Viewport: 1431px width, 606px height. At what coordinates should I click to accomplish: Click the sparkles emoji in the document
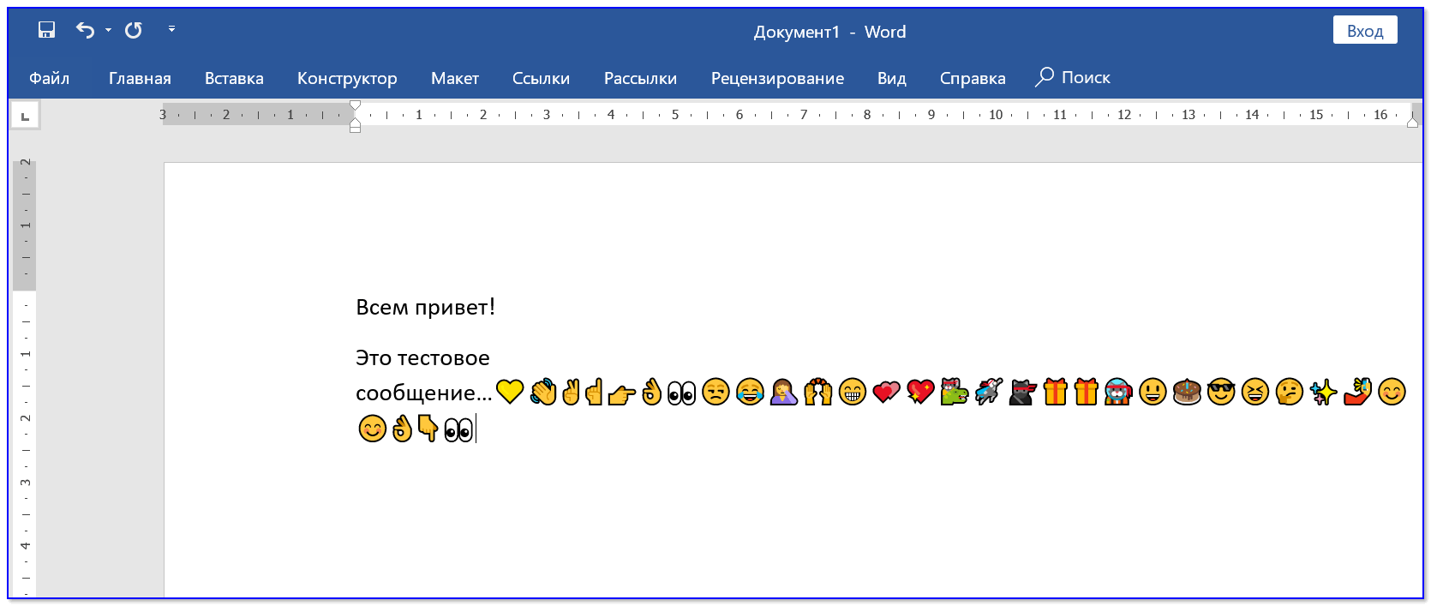pyautogui.click(x=1324, y=393)
